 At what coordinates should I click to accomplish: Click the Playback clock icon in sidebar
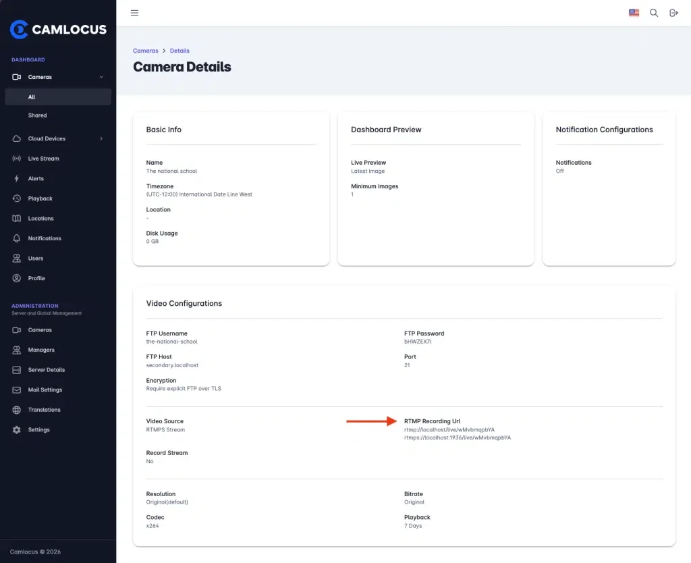coord(17,198)
